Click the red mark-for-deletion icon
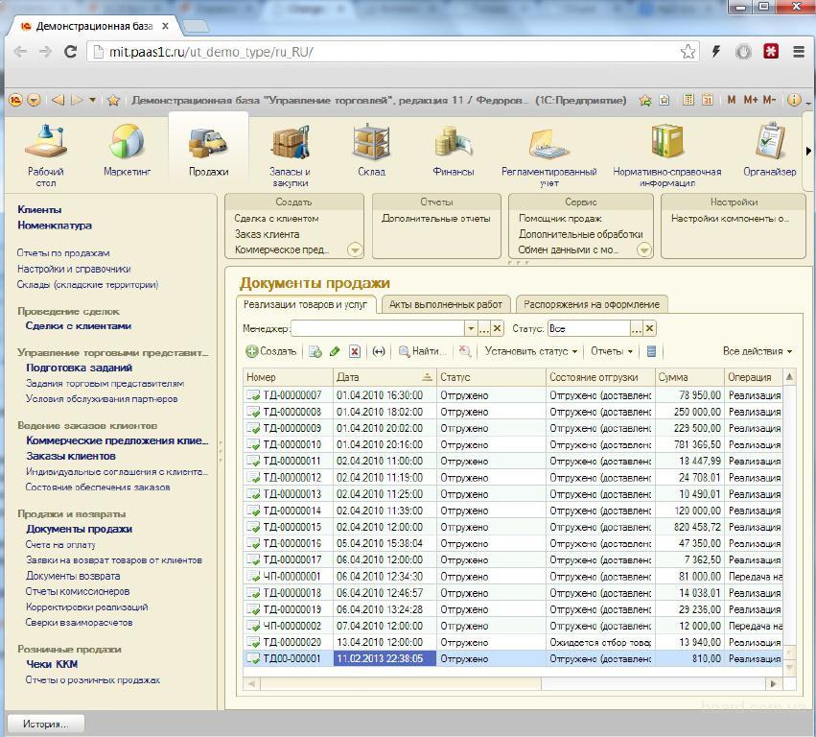Viewport: 816px width, 737px height. coord(355,352)
